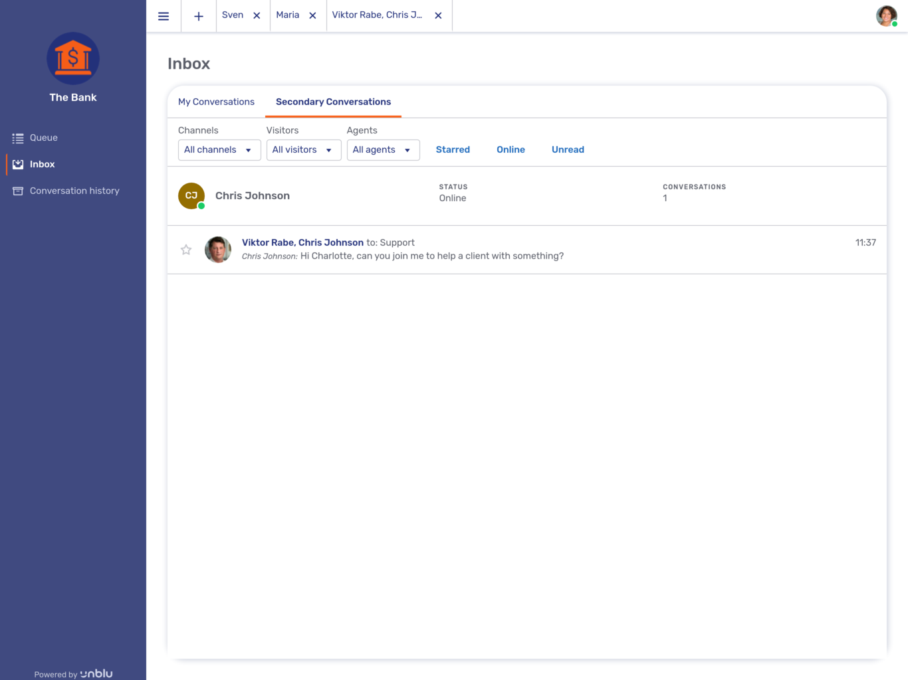Open Chris Johnson's avatar badge
908x680 pixels.
click(191, 195)
